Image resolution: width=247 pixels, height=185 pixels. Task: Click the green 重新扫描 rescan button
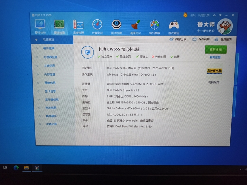pos(216,49)
